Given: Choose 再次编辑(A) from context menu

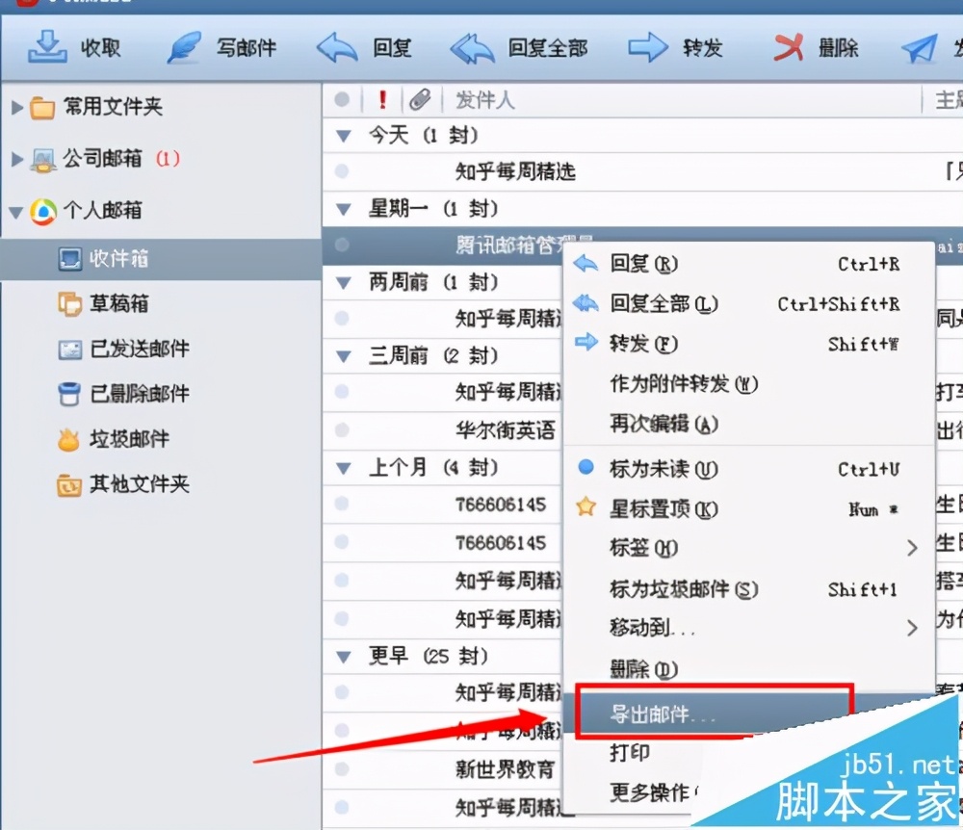Looking at the screenshot, I should pyautogui.click(x=749, y=424).
